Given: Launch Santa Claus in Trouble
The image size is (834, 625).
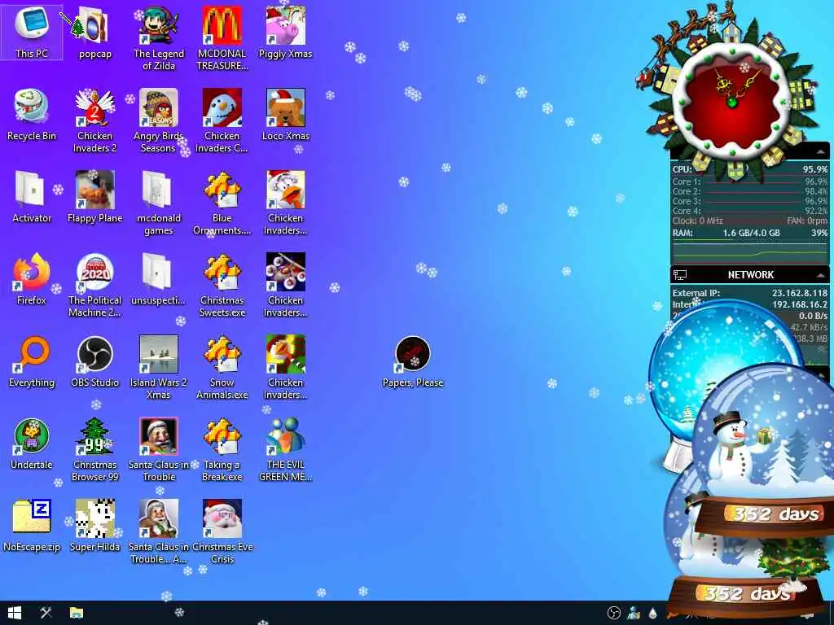Looking at the screenshot, I should click(159, 448).
